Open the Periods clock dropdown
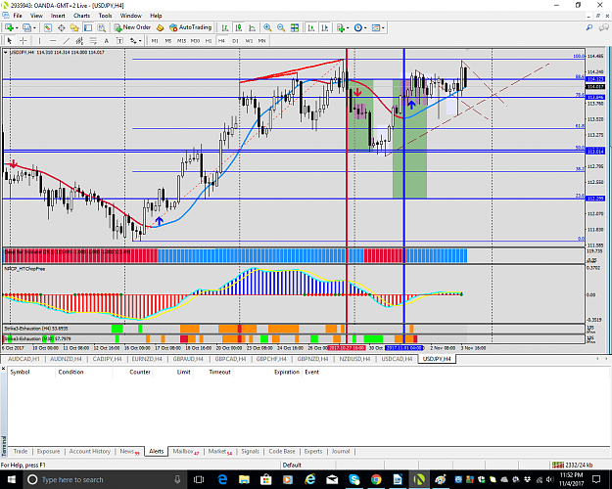Image resolution: width=612 pixels, height=489 pixels. pos(360,27)
